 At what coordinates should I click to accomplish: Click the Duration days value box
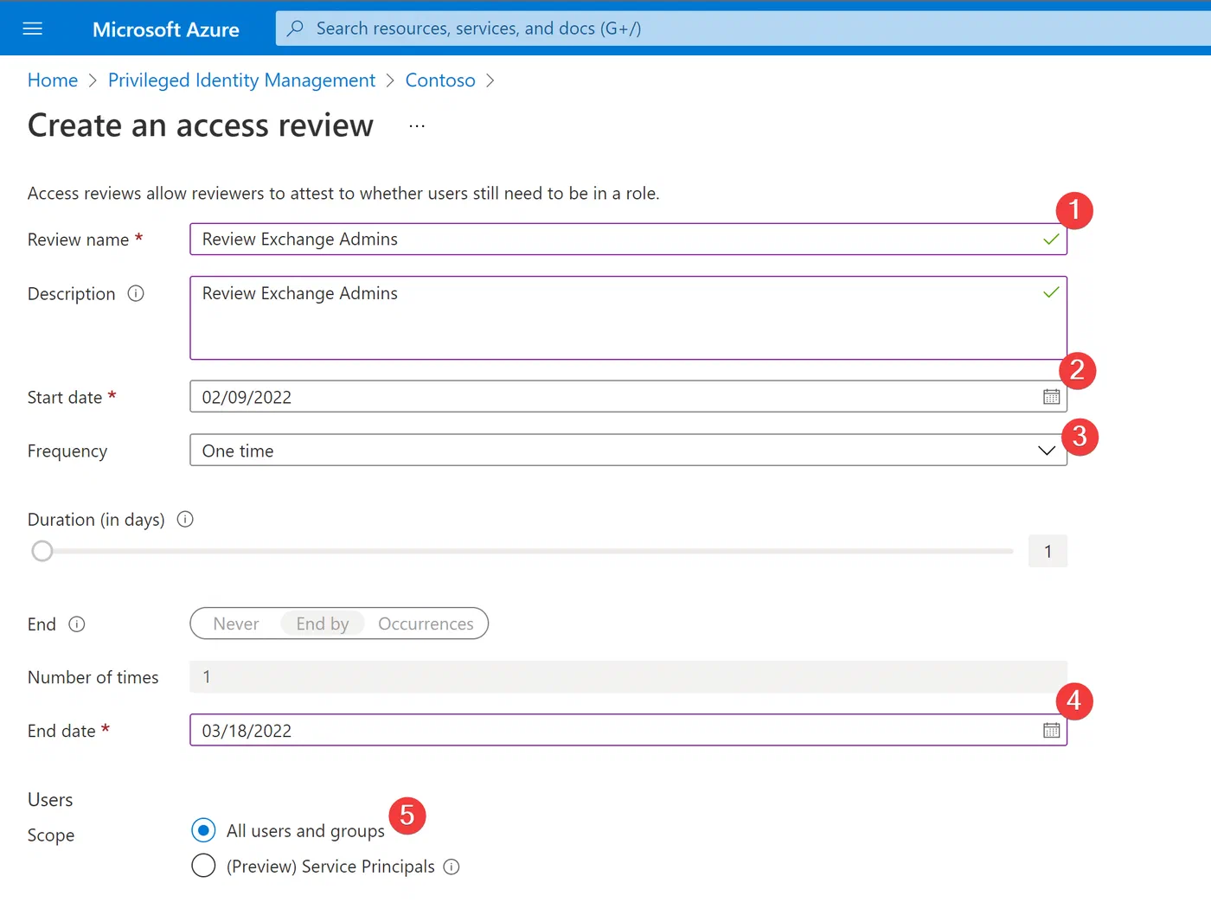tap(1048, 551)
